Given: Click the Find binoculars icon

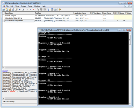Looking at the screenshot, I should 20,10.
